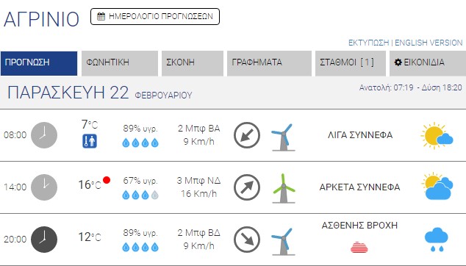This screenshot has width=466, height=266.
Task: Open the ΣΤΑΘΜΟΙ [1] tab
Action: click(351, 63)
